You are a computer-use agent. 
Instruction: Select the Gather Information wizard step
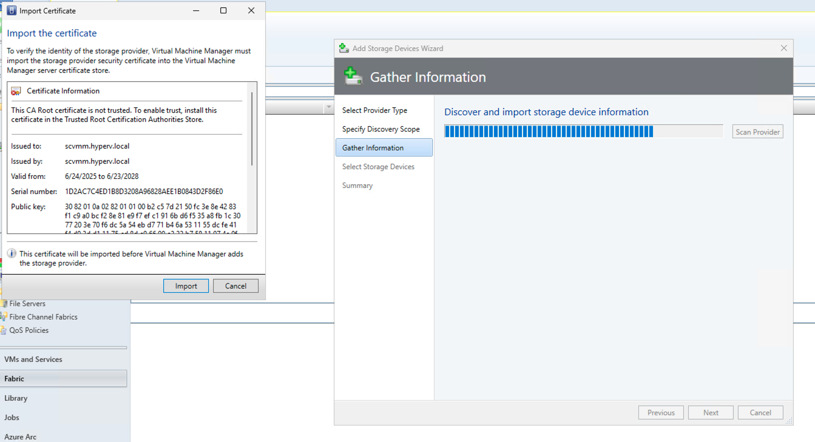[384, 147]
